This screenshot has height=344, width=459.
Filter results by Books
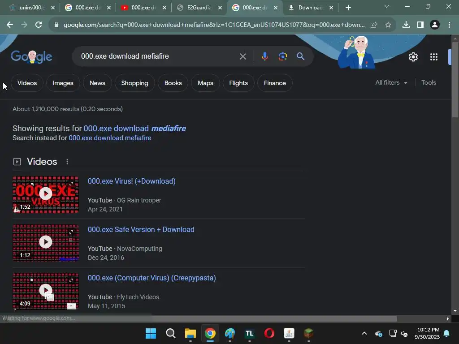pos(173,83)
